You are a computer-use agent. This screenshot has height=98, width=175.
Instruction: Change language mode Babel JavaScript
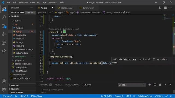[145, 96]
